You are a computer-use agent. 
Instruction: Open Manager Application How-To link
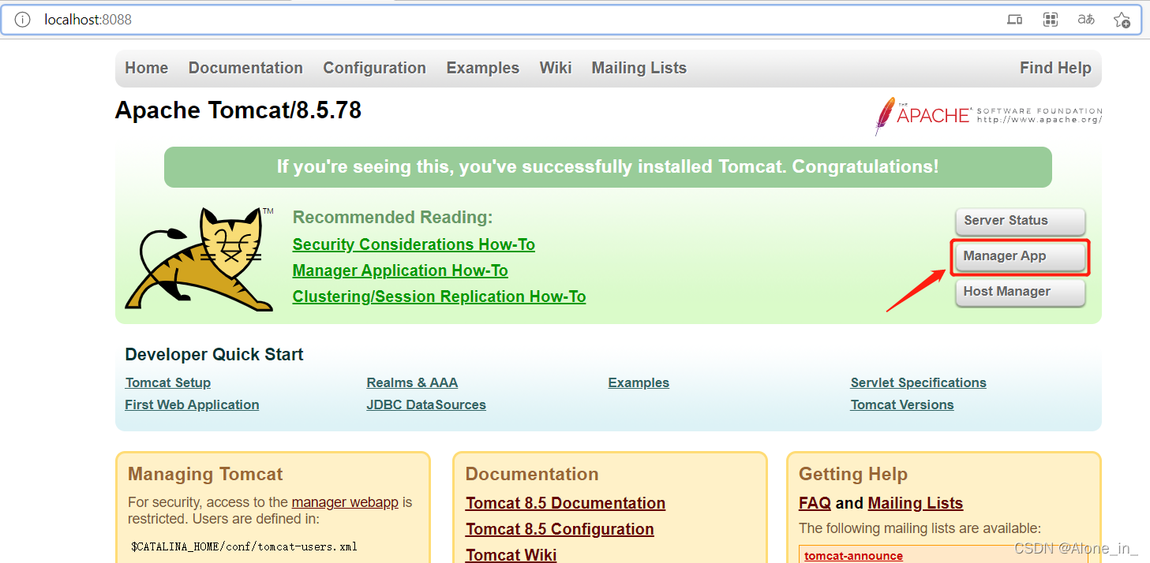tap(400, 270)
